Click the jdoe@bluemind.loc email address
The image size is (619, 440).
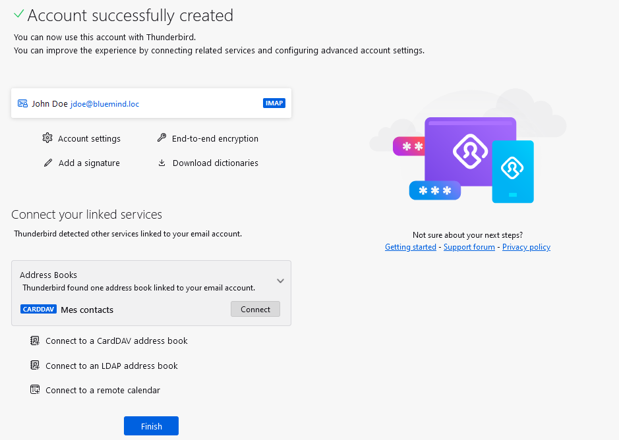[x=105, y=104]
